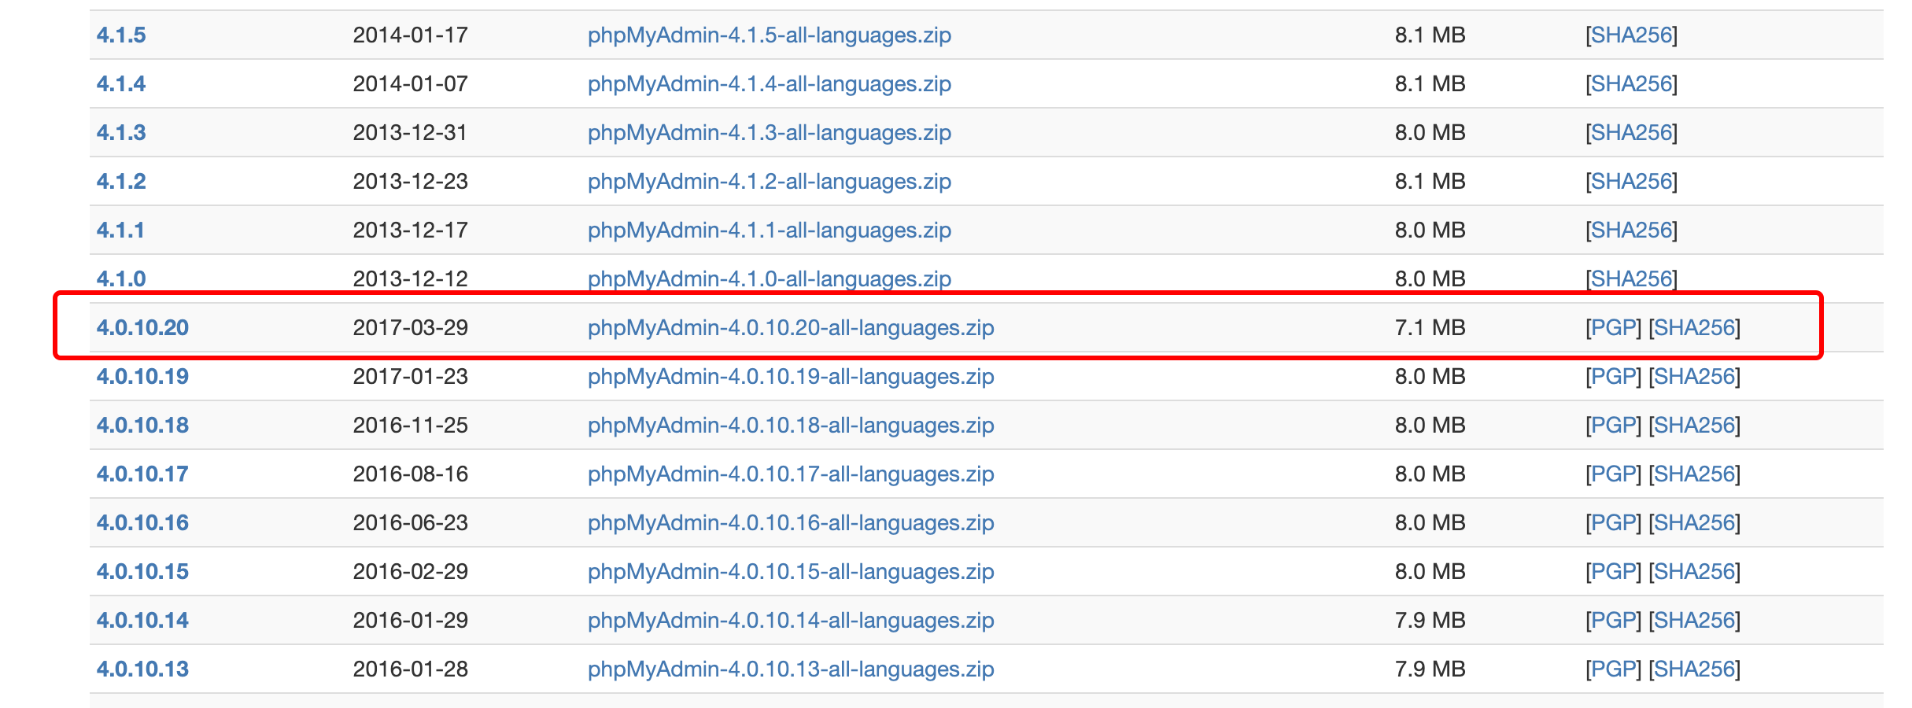Open PGP signature for version 4.0.10.18
1912x708 pixels.
tap(1614, 425)
